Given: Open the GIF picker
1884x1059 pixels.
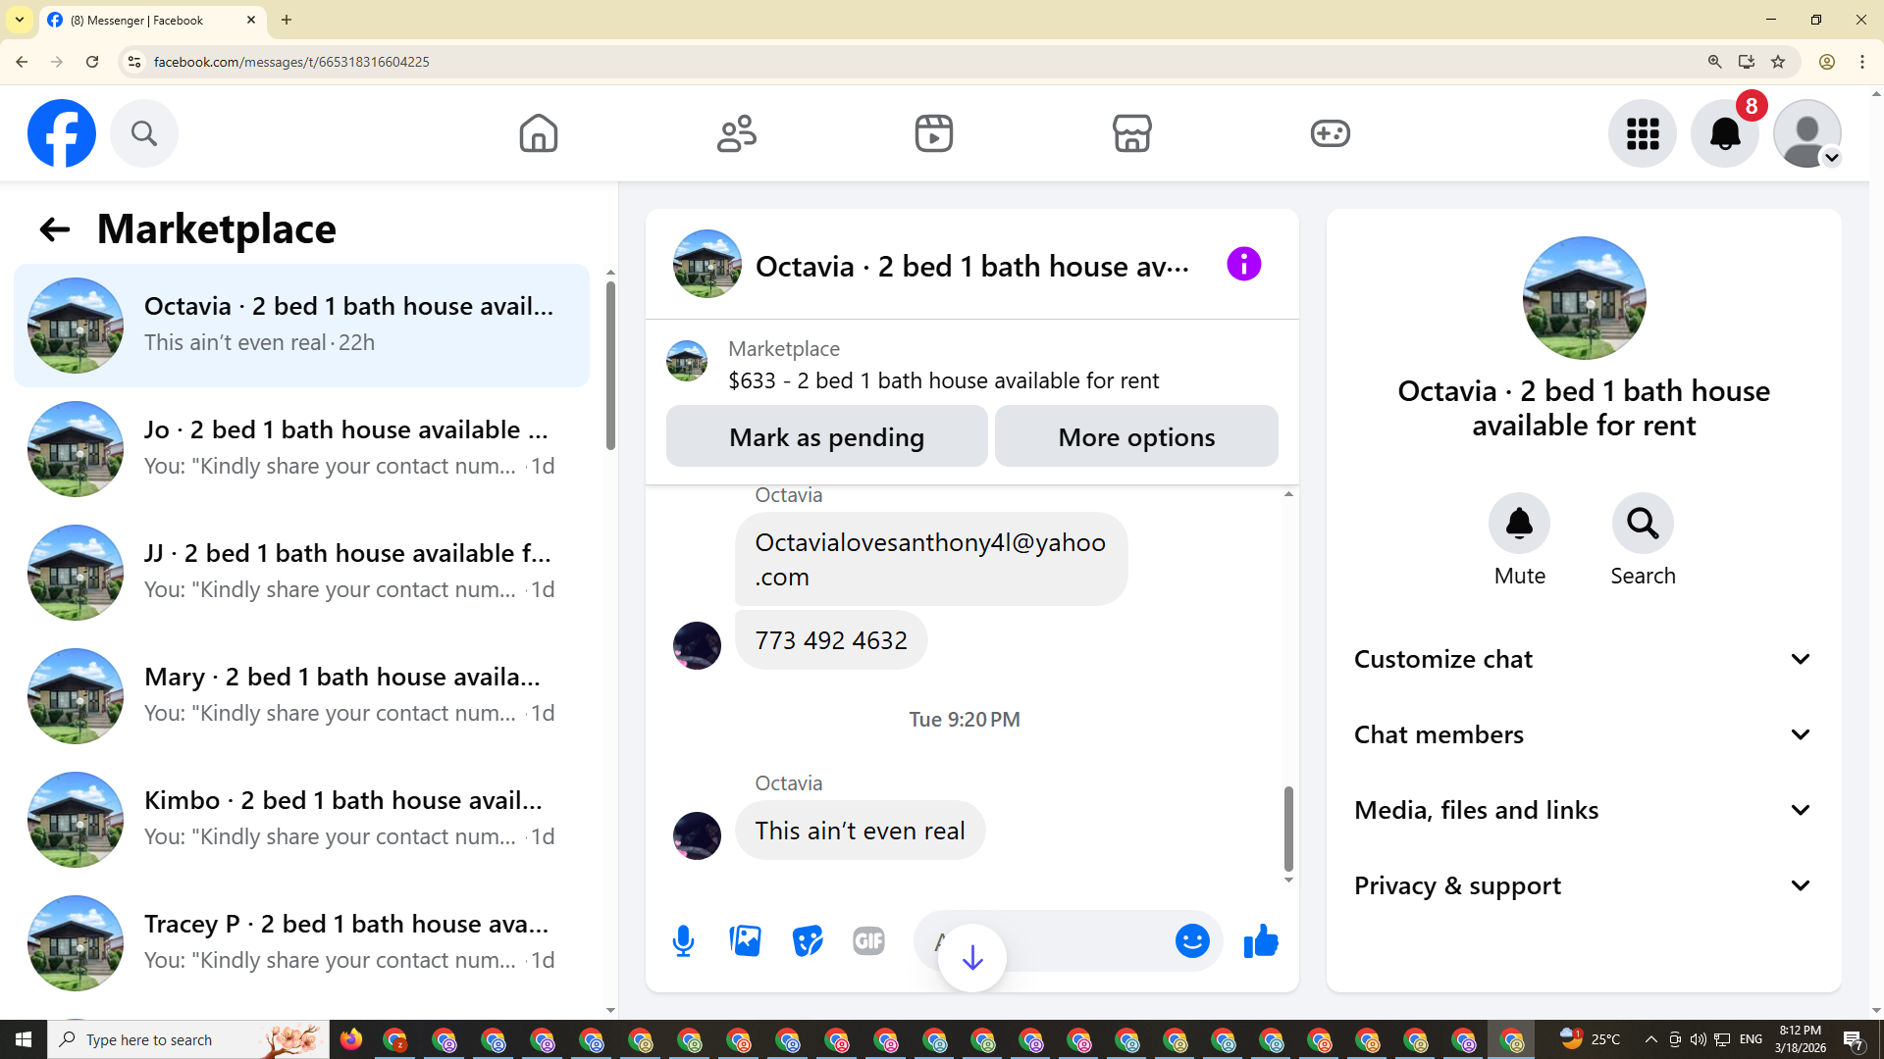Looking at the screenshot, I should 868,941.
